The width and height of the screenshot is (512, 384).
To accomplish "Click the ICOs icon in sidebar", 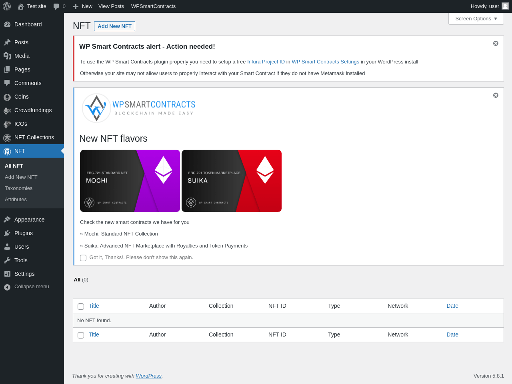I will coord(7,124).
